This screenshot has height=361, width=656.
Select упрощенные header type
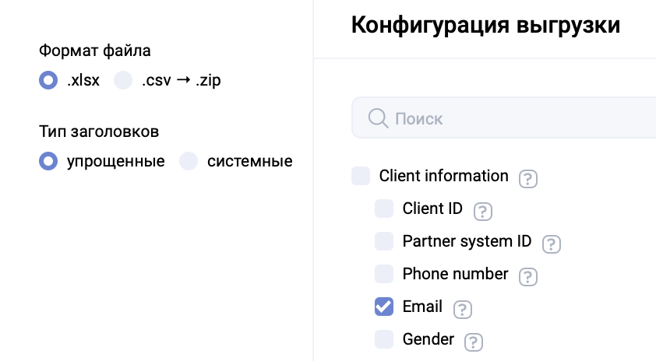tap(48, 161)
